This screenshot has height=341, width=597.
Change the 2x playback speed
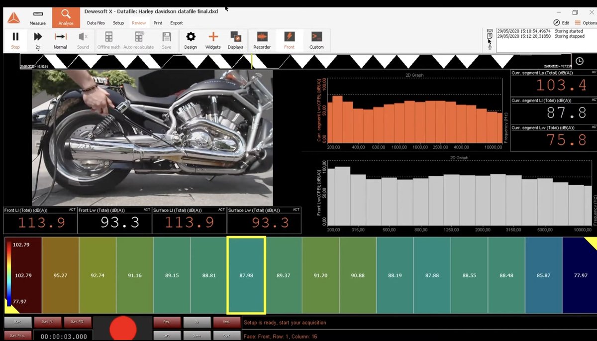(38, 40)
